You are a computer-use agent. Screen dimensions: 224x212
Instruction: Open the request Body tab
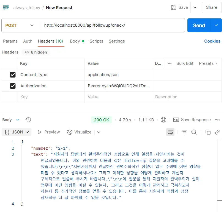pyautogui.click(x=77, y=41)
